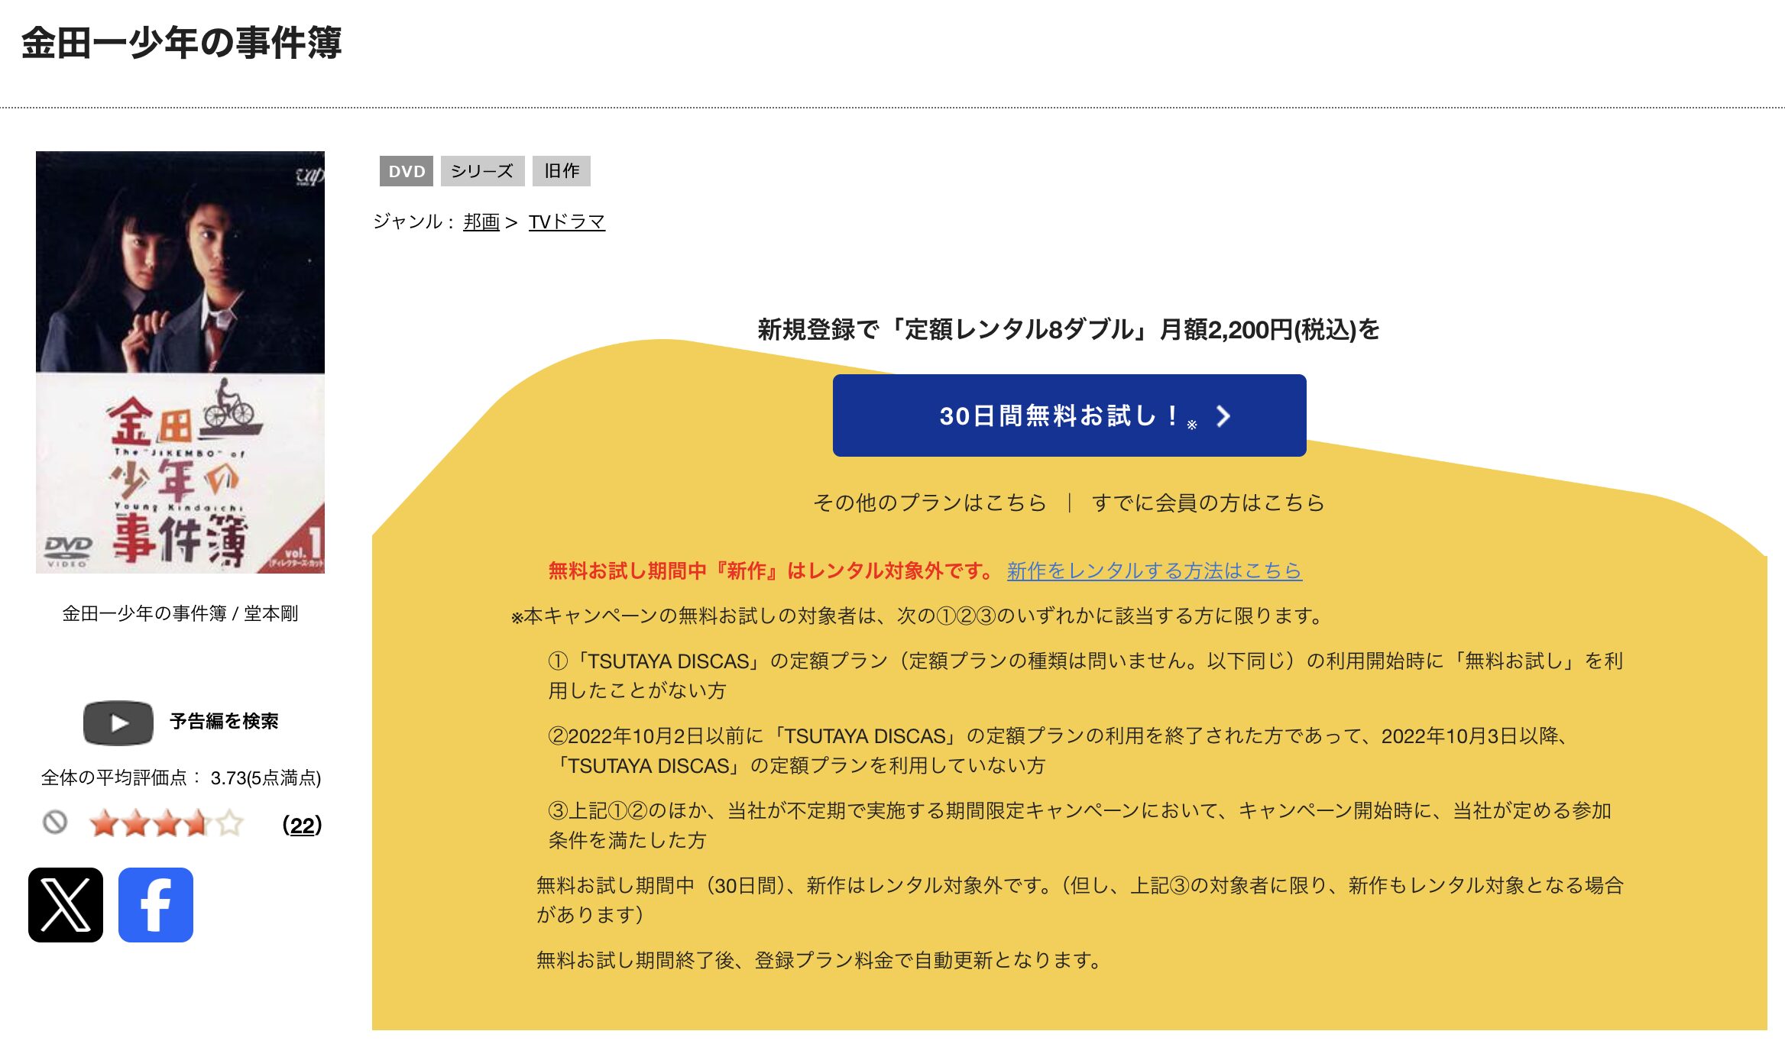Click the chevron arrow on trial button
The height and width of the screenshot is (1057, 1785).
[1223, 416]
